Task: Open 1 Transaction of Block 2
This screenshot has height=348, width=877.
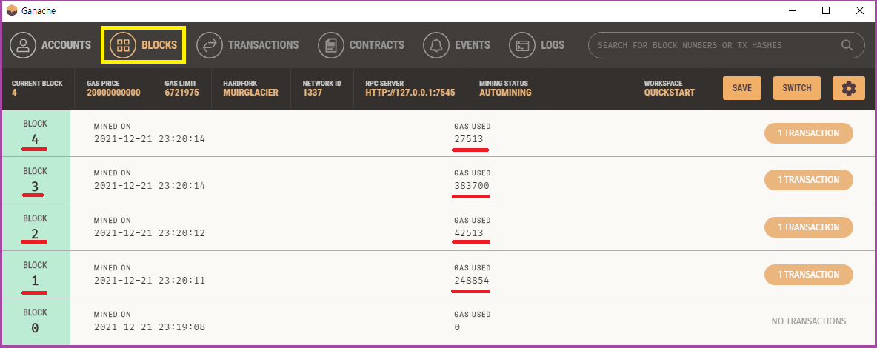Action: tap(808, 227)
